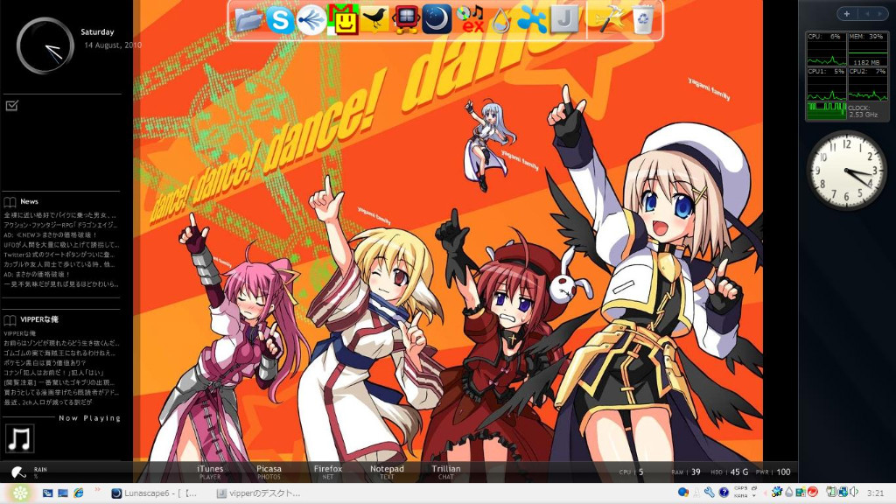
Task: Click the red swirl tray icon
Action: pyautogui.click(x=813, y=492)
